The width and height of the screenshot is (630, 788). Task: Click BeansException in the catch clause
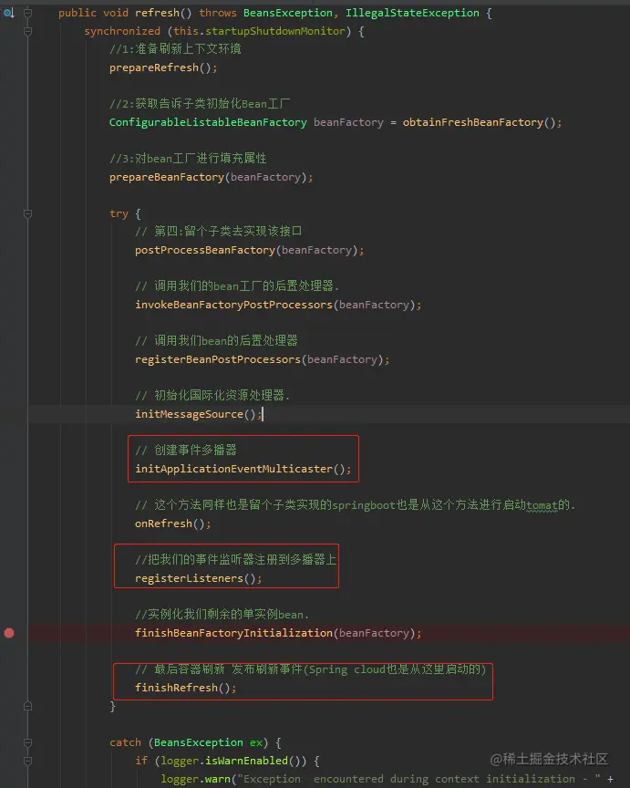point(199,742)
